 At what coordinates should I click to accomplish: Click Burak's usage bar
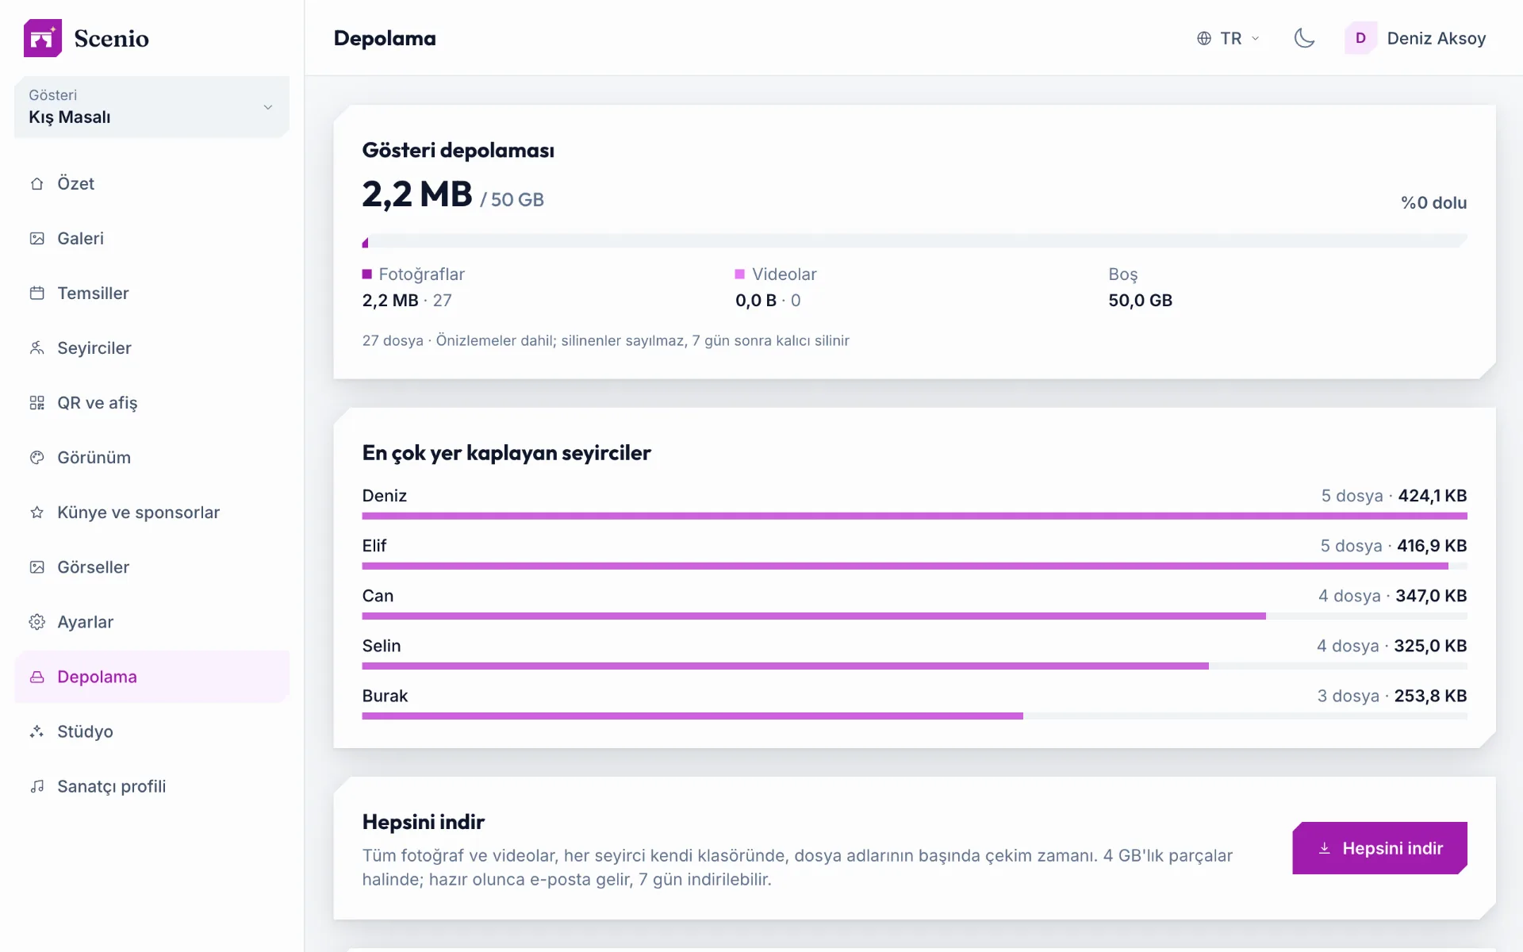[915, 716]
